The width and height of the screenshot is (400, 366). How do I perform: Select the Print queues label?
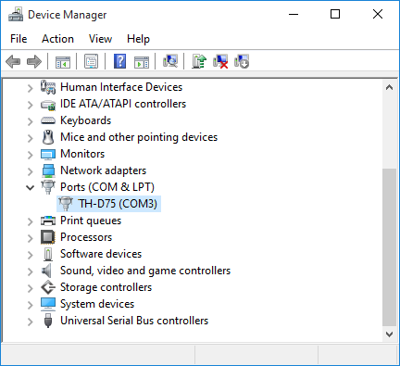tap(91, 221)
